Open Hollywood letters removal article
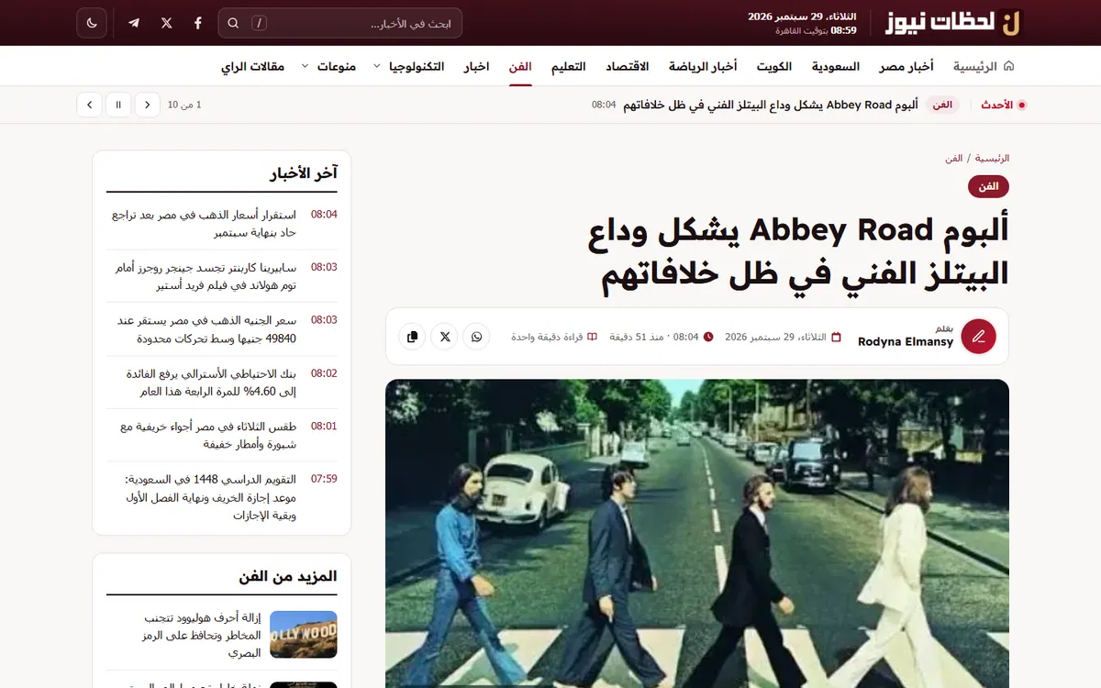 coord(203,635)
